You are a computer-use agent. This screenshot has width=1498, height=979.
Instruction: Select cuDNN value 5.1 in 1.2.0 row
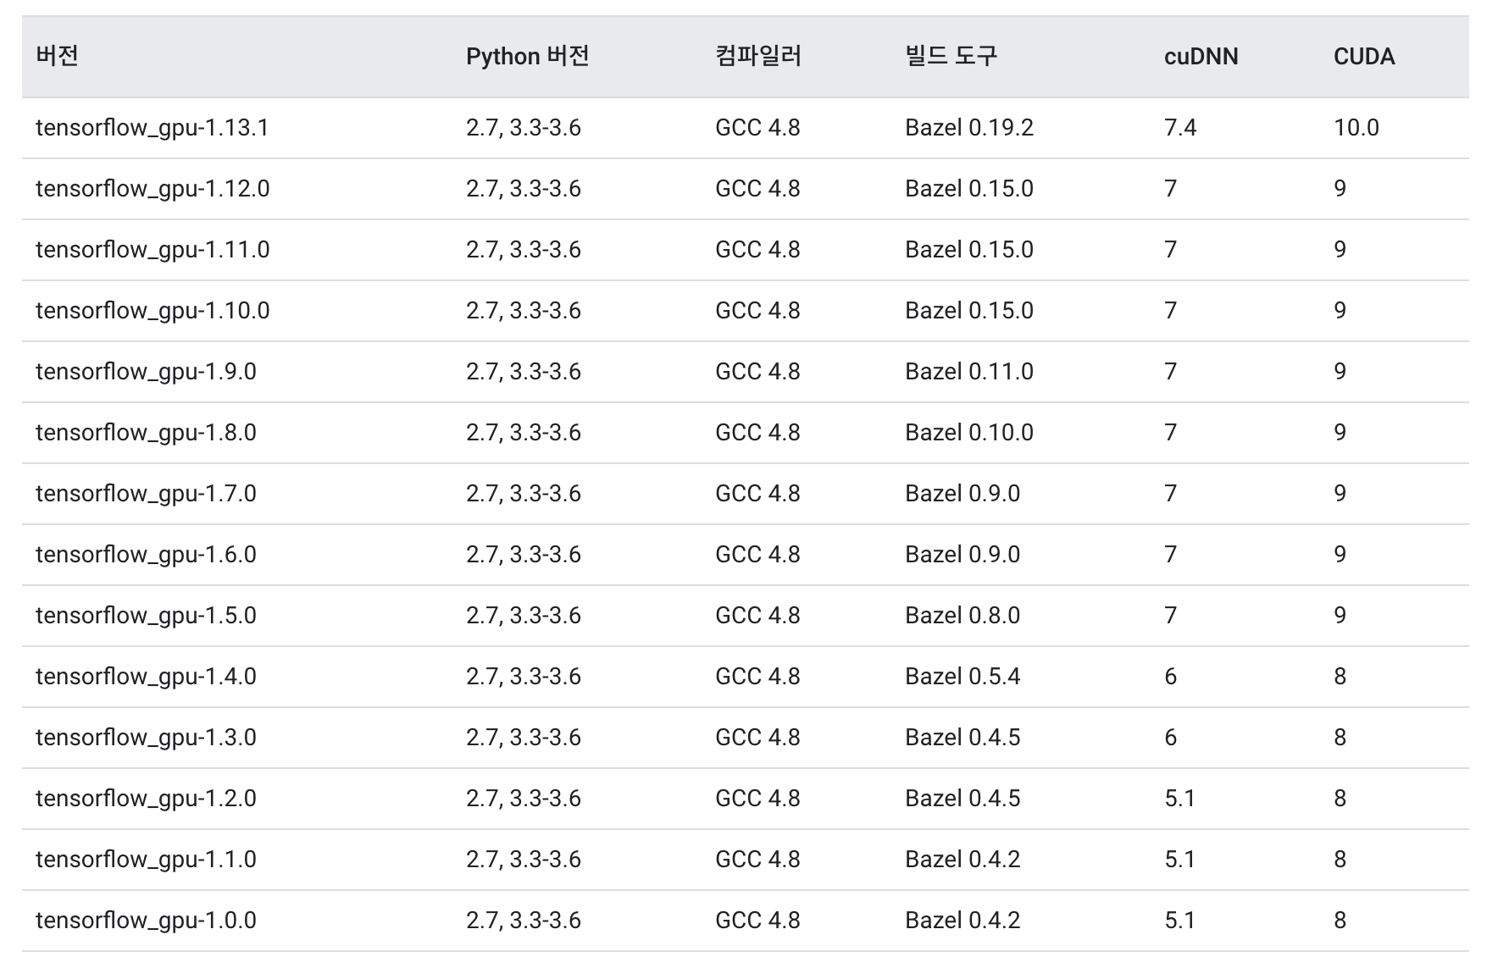coord(1179,799)
